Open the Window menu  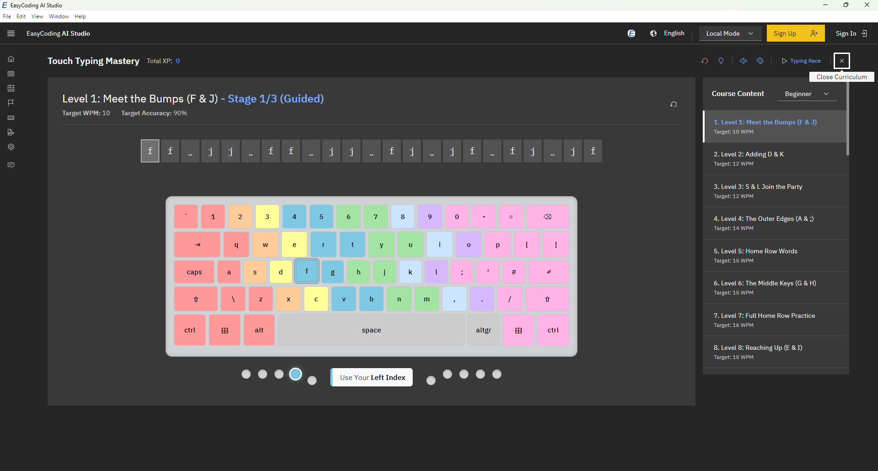[59, 16]
